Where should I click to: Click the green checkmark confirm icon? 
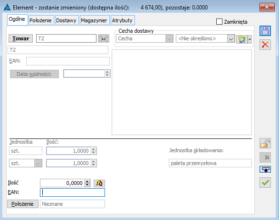[265, 183]
